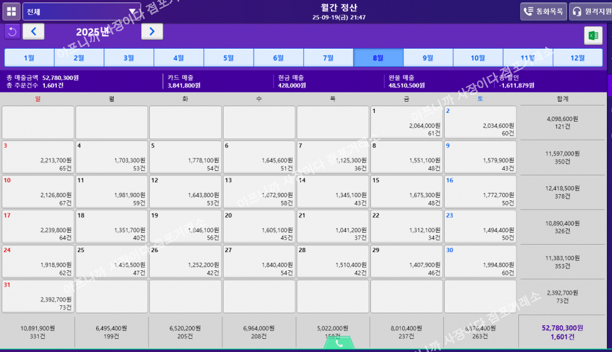Select the 8월 active tab

pyautogui.click(x=378, y=58)
